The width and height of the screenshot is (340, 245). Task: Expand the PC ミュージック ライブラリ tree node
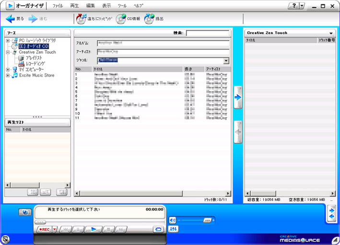[8, 41]
